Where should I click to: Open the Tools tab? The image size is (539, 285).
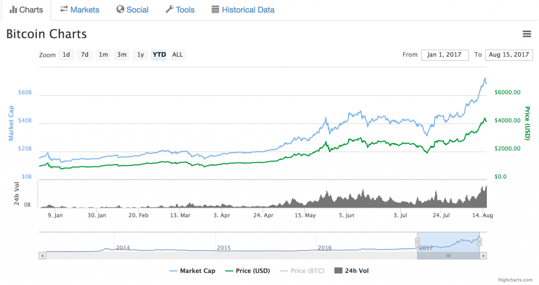pos(180,9)
